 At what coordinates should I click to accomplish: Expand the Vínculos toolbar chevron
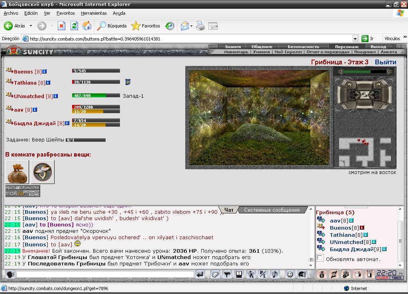(405, 37)
